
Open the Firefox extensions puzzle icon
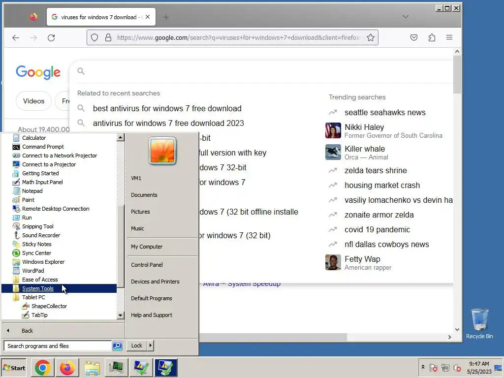(x=432, y=37)
